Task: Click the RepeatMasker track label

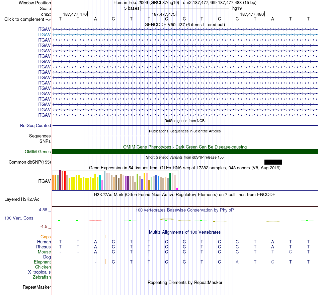Action: pos(37,287)
